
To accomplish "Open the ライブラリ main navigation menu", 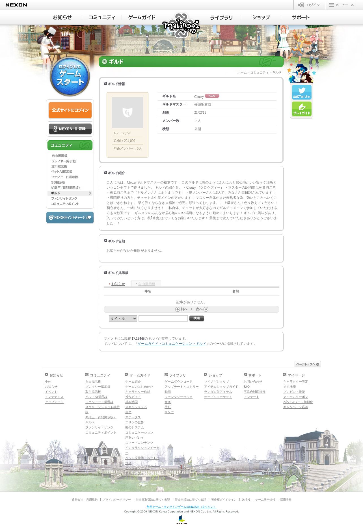I will tap(221, 18).
